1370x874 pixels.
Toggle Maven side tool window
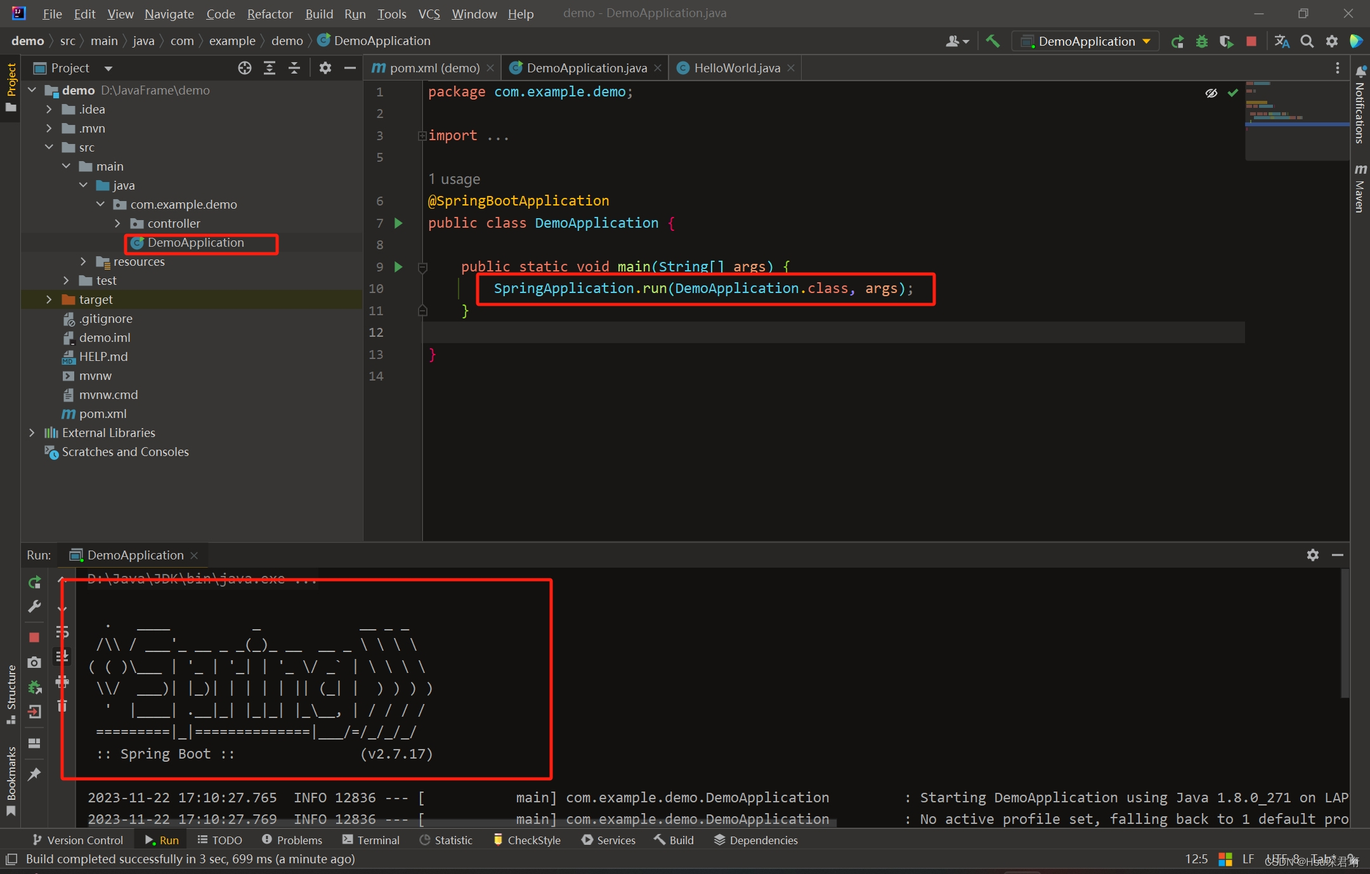tap(1360, 188)
